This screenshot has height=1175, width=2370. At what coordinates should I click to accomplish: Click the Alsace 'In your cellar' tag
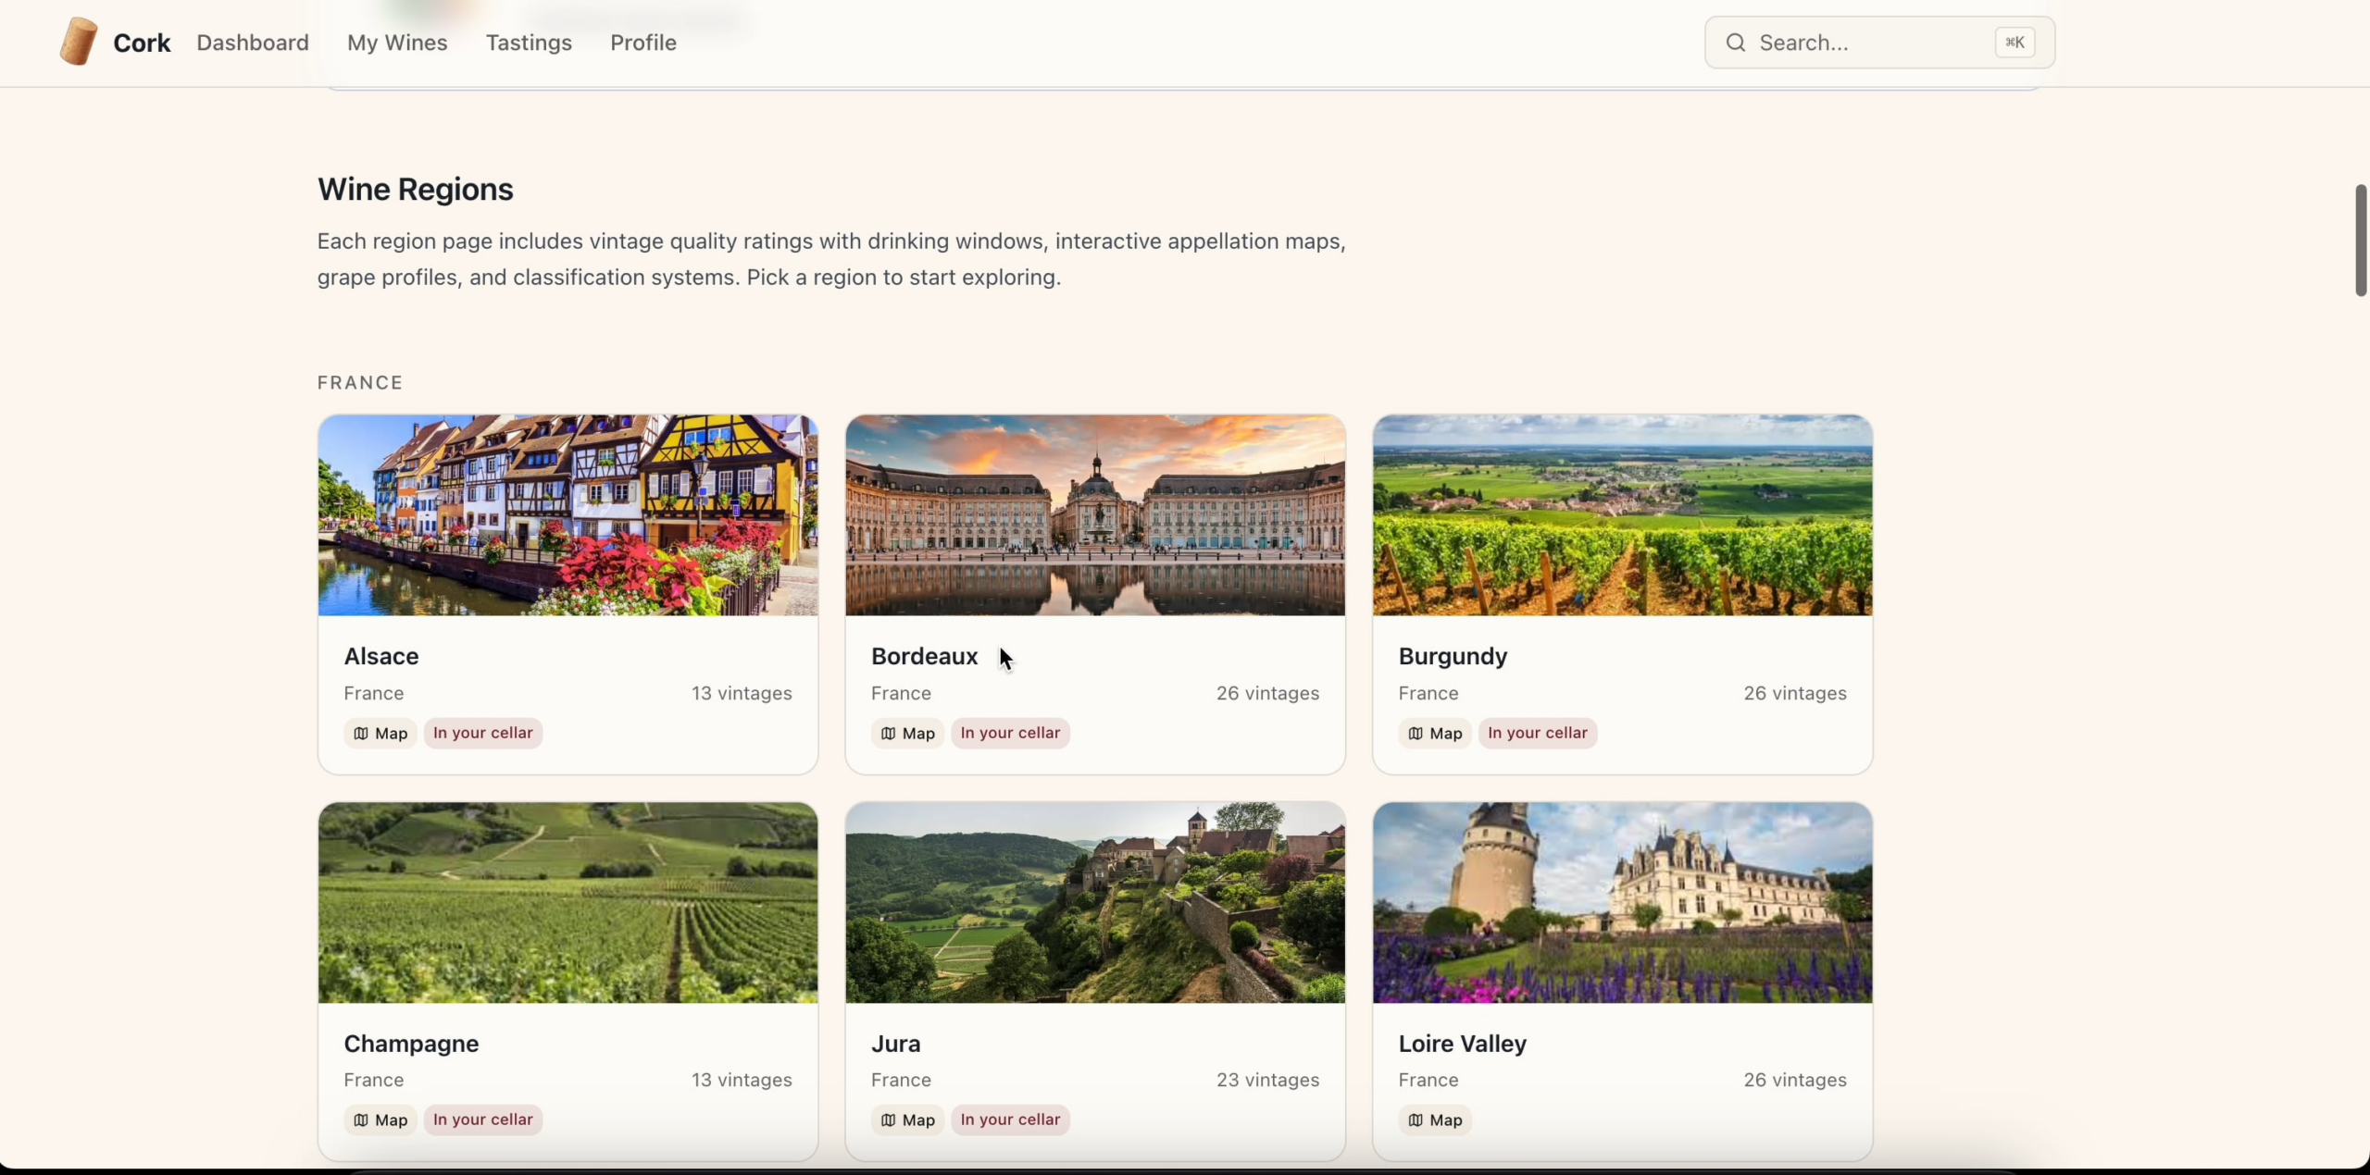(483, 733)
